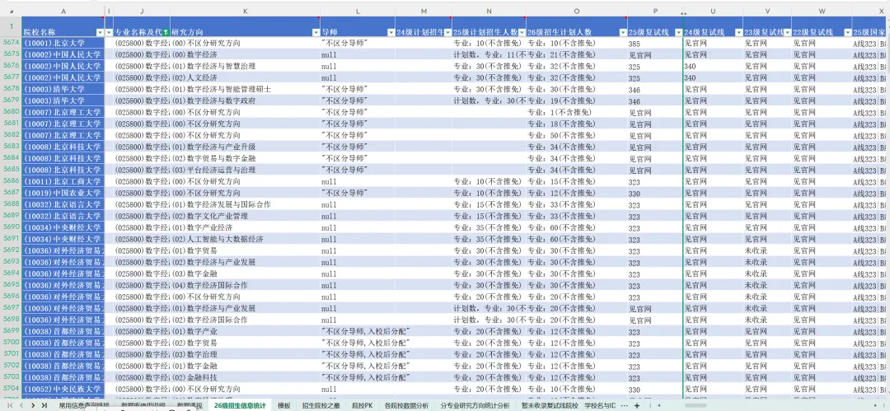Click (10052)中央民族大学 cell
This screenshot has height=411, width=890.
[x=63, y=389]
